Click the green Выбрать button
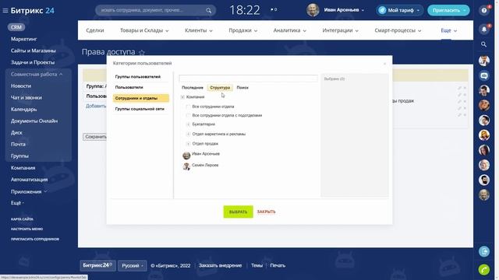 point(238,212)
